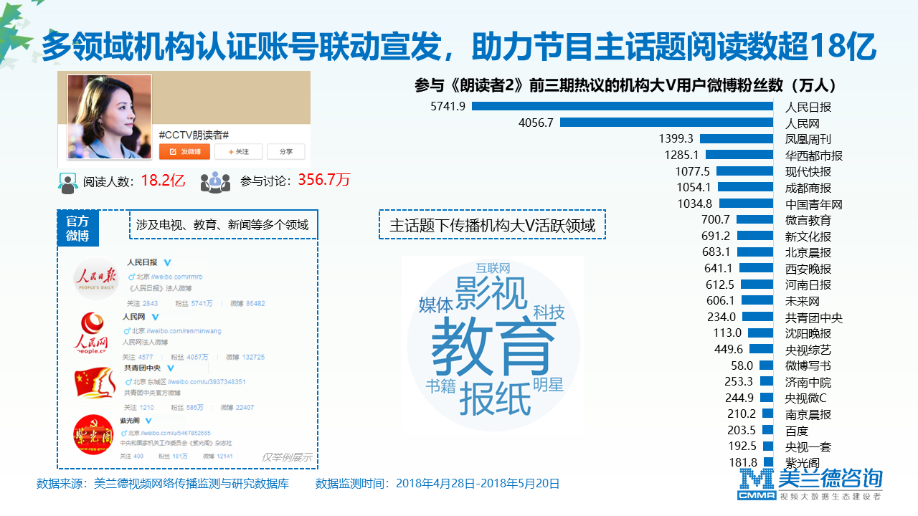The image size is (918, 516).
Task: Click the 央视综艺 chart label
Action: pyautogui.click(x=808, y=350)
